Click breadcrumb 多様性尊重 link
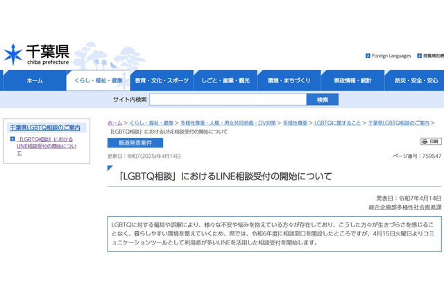This screenshot has height=295, width=444. coord(295,123)
